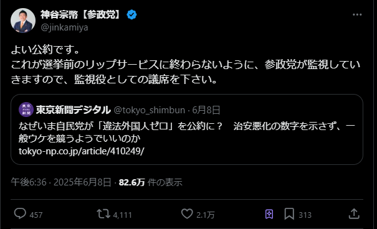Open tokyo-np.co.jp/article/410249/ link
The width and height of the screenshot is (377, 229).
coord(82,151)
